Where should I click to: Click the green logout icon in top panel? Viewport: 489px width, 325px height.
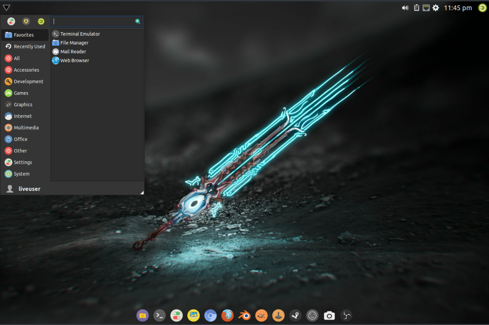click(x=482, y=8)
